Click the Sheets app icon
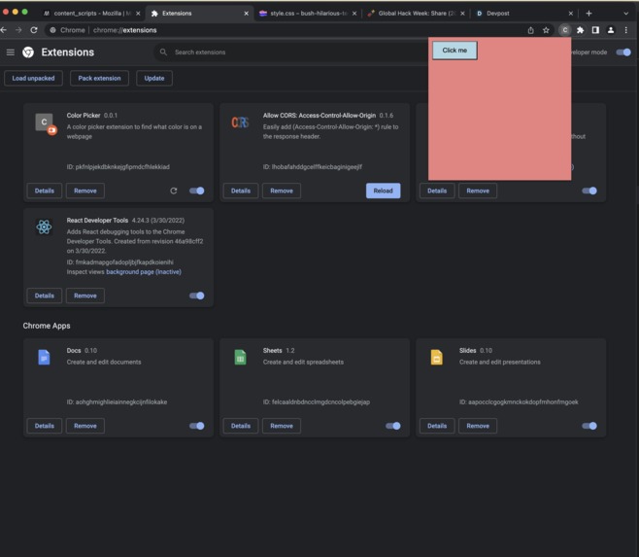The height and width of the screenshot is (557, 639). pos(241,357)
